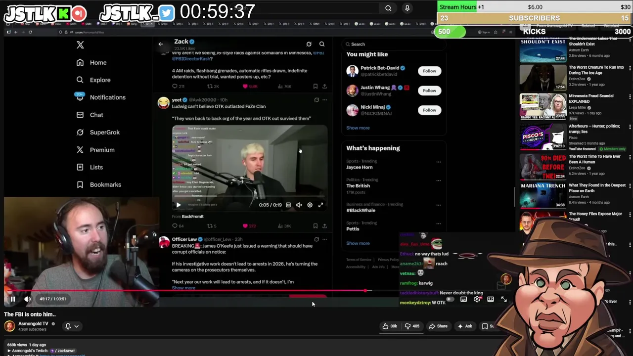
Task: Repost the post with 2K reposts
Action: pyautogui.click(x=213, y=87)
